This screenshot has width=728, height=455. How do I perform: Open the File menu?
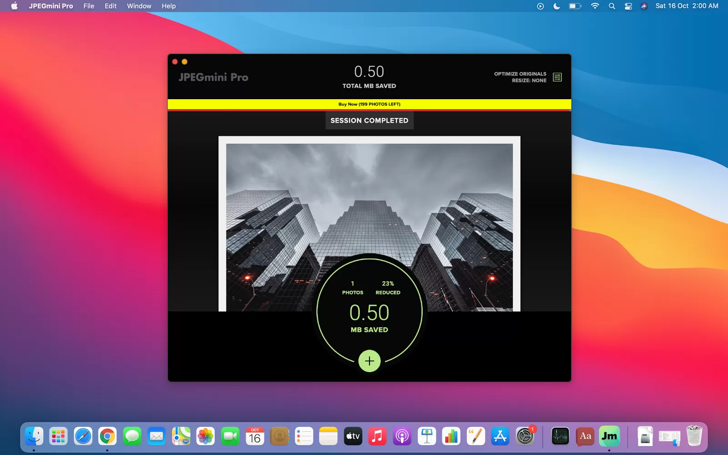(x=89, y=6)
